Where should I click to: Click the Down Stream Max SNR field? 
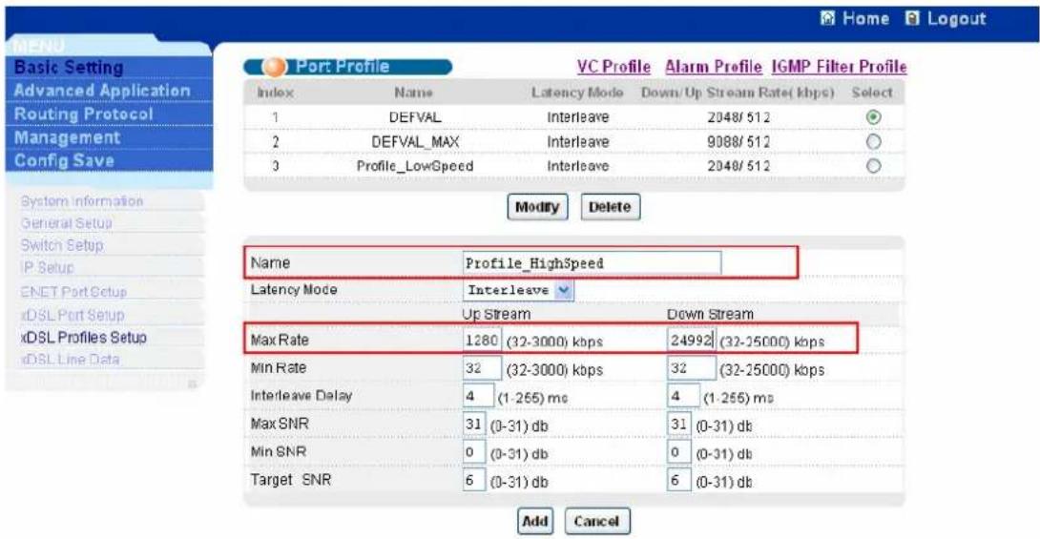(x=679, y=425)
